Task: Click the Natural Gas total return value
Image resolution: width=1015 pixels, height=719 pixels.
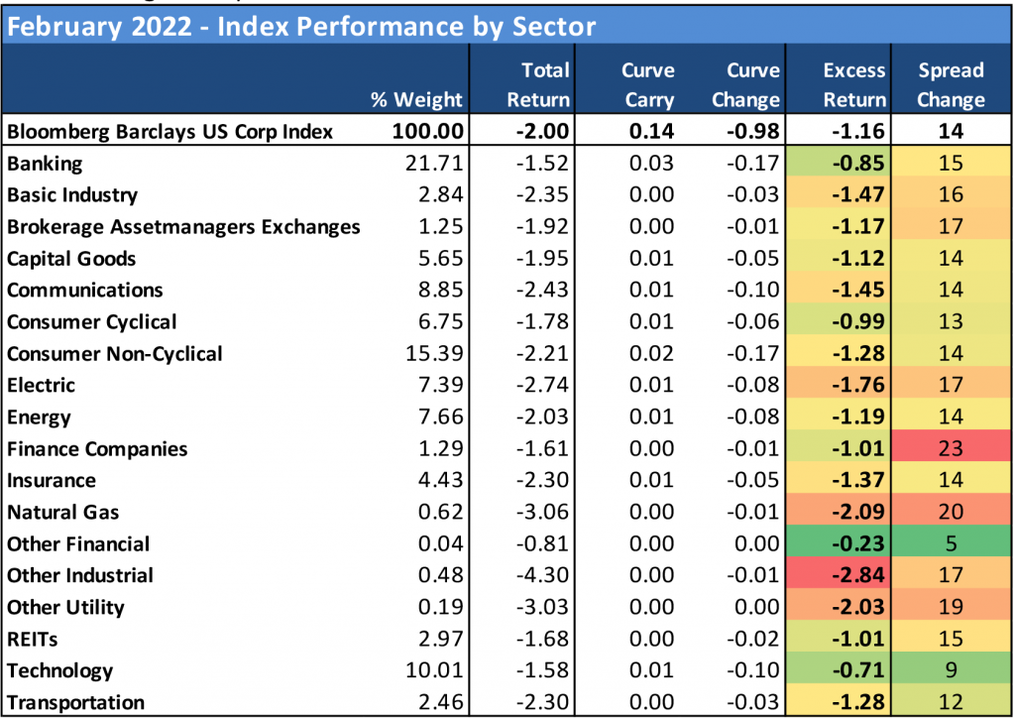Action: tap(544, 512)
